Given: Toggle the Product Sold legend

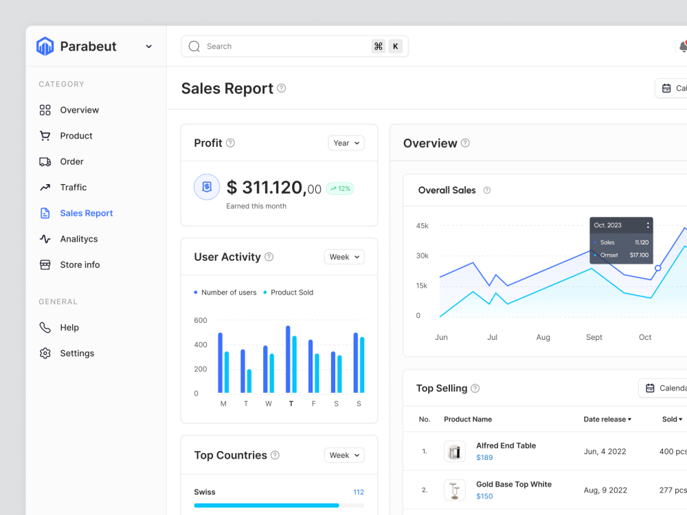Looking at the screenshot, I should [289, 293].
